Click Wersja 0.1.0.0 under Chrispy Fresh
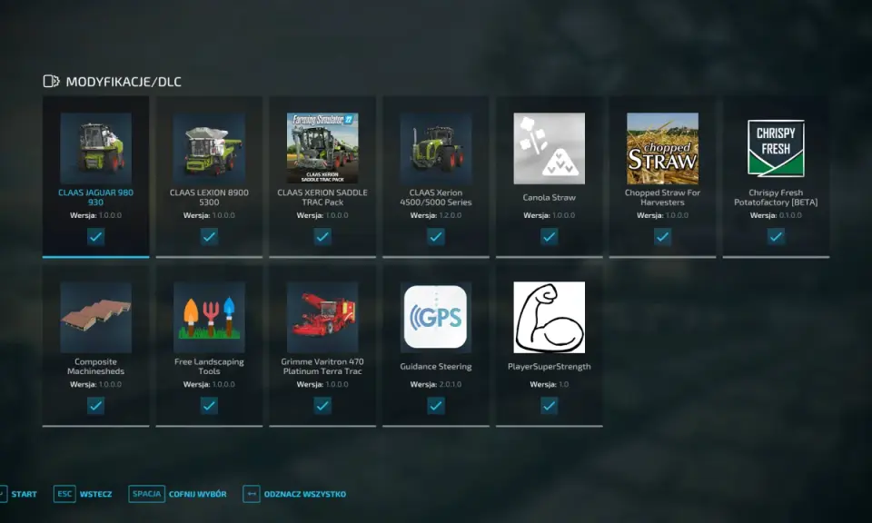Image resolution: width=872 pixels, height=523 pixels. click(776, 215)
